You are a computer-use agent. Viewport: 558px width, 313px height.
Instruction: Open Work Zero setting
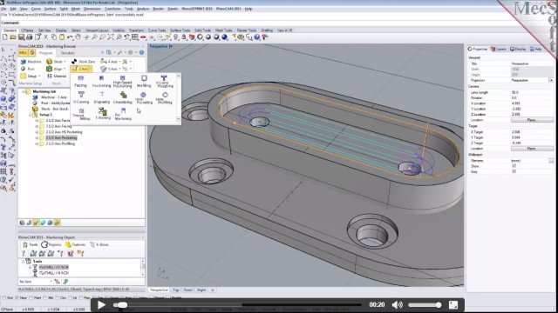click(x=83, y=62)
